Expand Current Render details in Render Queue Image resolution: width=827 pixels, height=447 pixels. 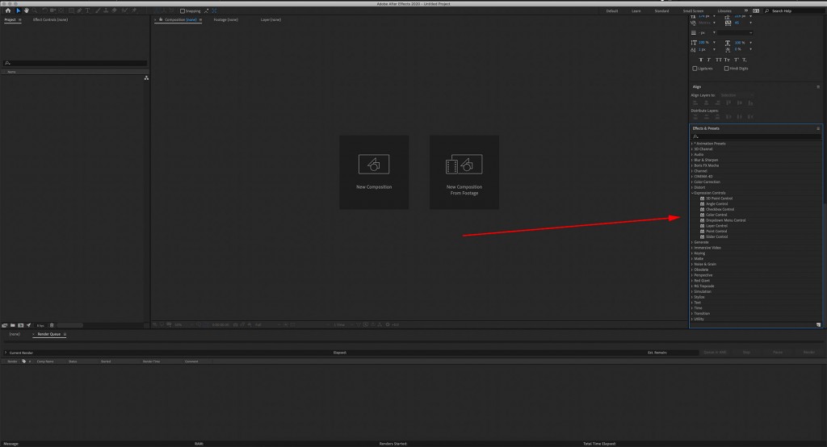click(x=6, y=353)
